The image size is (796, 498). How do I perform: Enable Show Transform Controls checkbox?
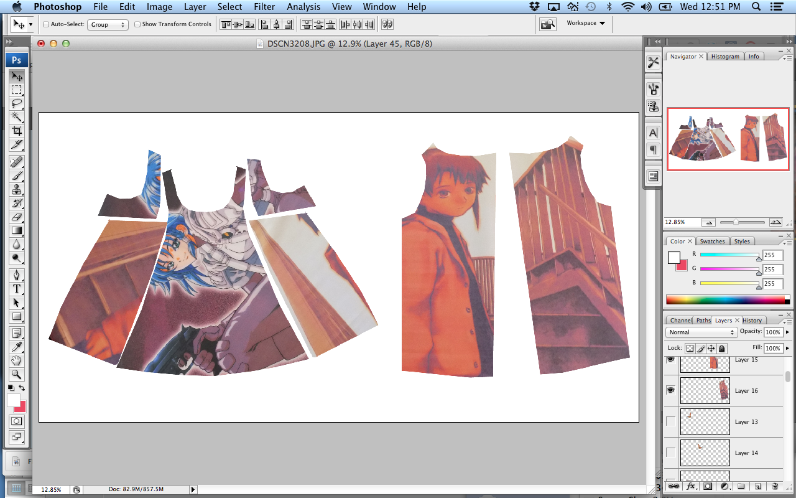[137, 24]
